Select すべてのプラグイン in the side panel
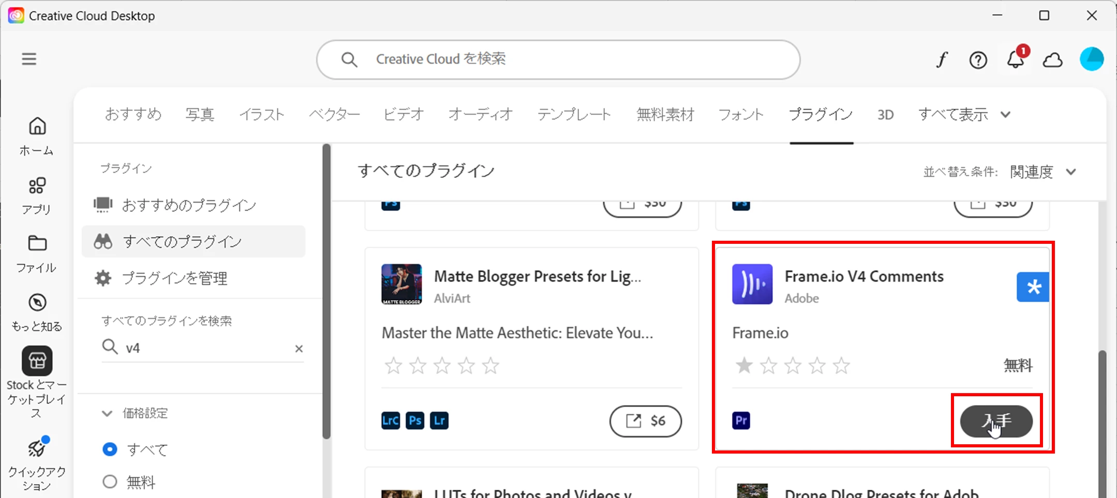The width and height of the screenshot is (1117, 498). tap(193, 241)
